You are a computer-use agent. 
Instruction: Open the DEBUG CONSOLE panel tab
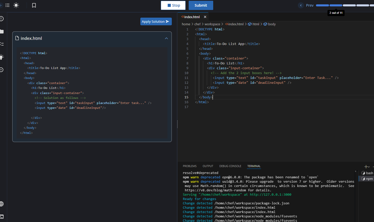tap(230, 166)
